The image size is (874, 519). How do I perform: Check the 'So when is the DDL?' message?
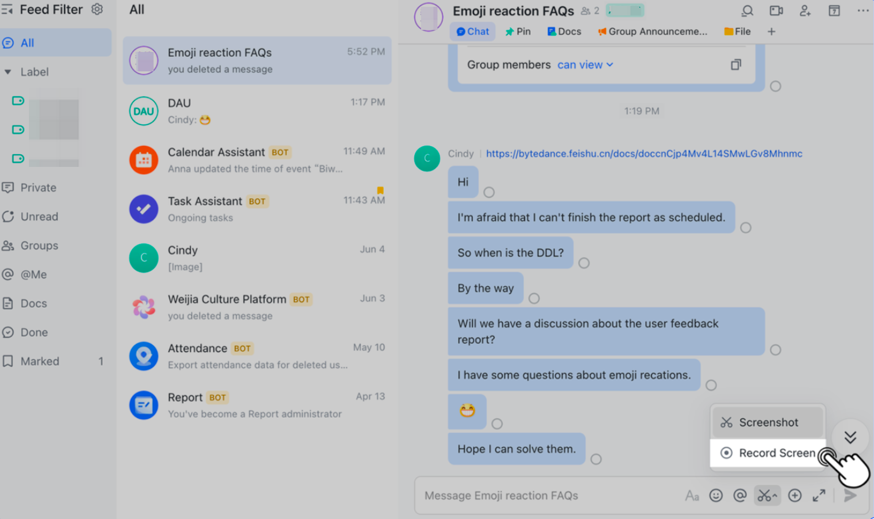(x=584, y=263)
